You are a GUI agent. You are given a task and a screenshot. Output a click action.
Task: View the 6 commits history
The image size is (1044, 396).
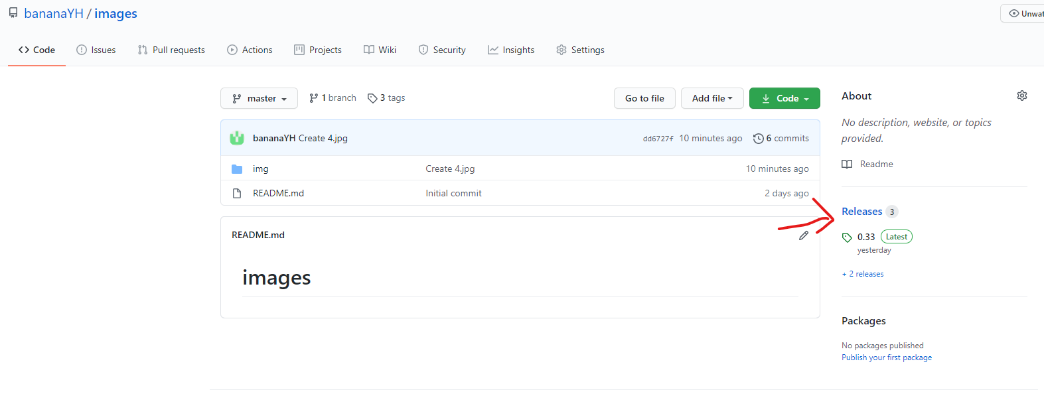pos(781,138)
